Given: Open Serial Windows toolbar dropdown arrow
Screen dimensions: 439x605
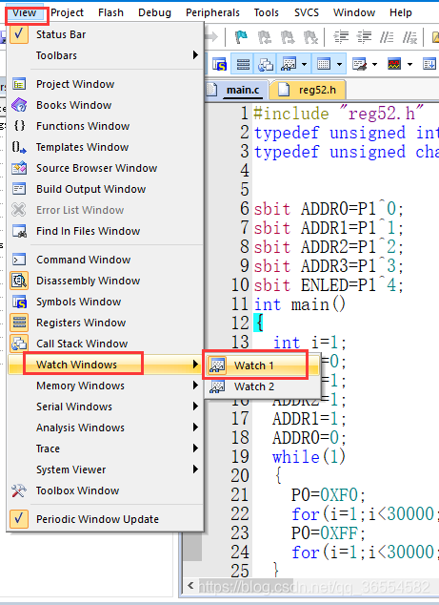Looking at the screenshot, I should point(374,64).
